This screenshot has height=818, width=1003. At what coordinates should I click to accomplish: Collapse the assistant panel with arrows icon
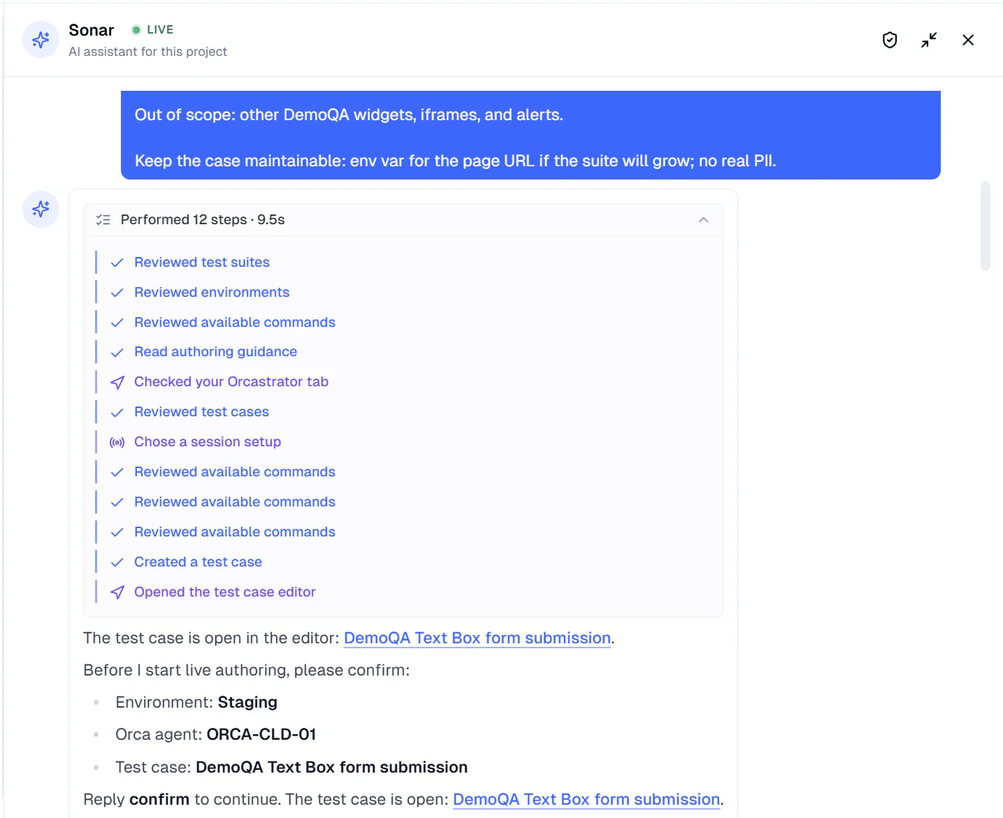(929, 40)
